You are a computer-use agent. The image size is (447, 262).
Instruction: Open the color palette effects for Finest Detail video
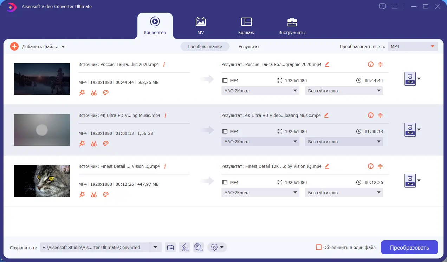(x=106, y=195)
